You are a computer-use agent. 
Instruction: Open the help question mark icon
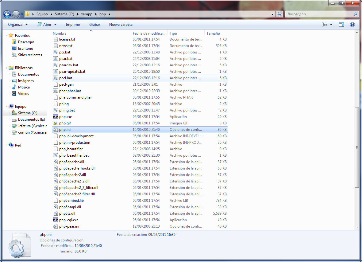[352, 25]
